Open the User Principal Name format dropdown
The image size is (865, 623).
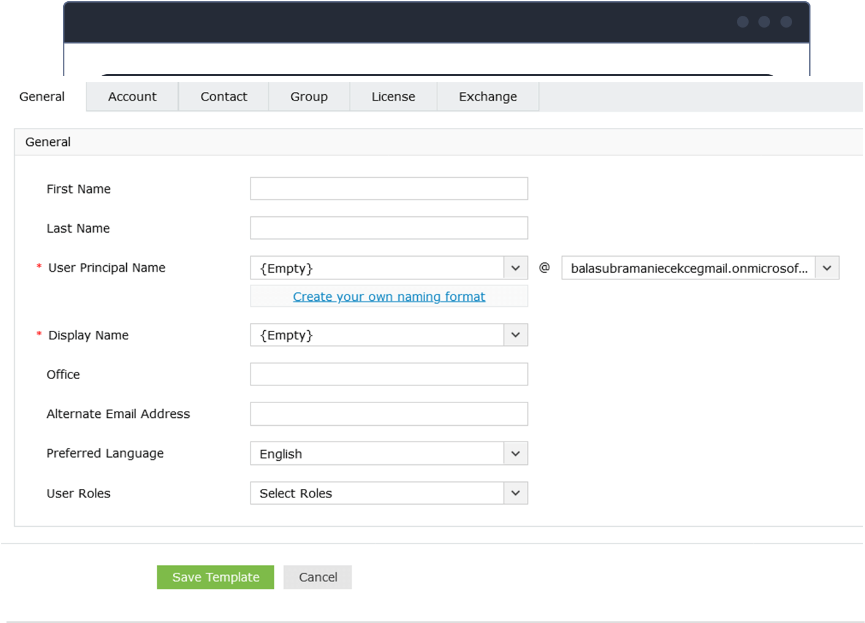pos(515,268)
